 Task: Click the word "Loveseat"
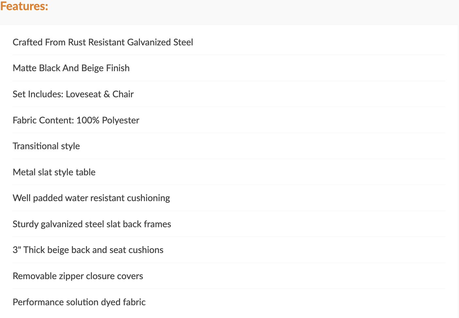(x=83, y=94)
